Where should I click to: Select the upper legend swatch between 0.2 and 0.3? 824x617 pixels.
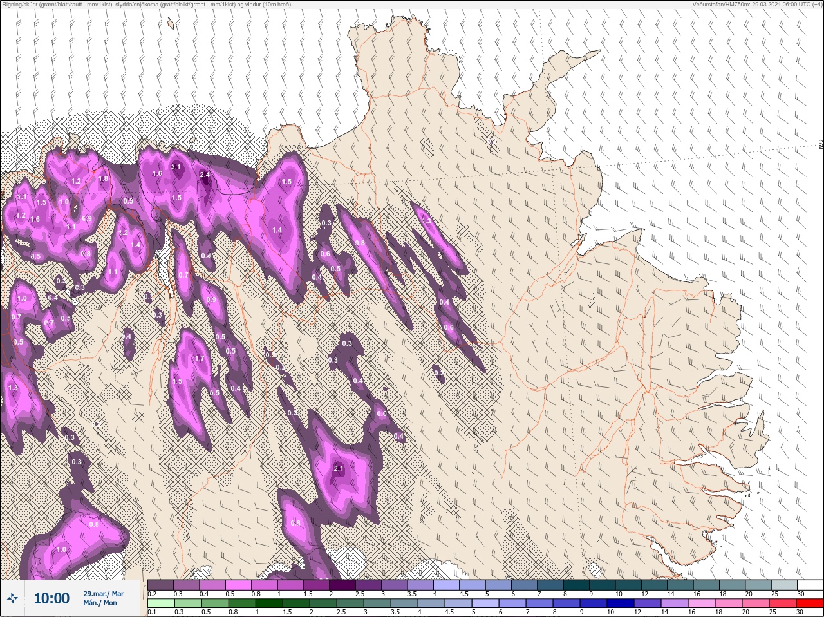[x=160, y=585]
